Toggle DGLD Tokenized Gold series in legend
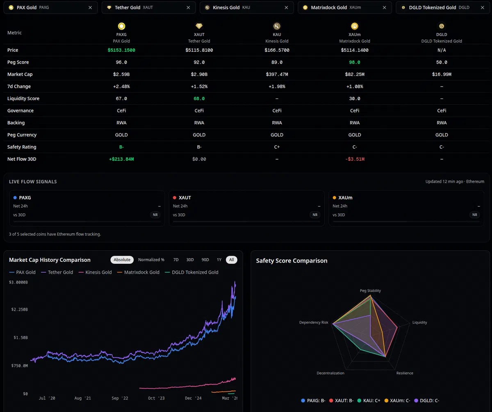The height and width of the screenshot is (412, 492). pos(191,272)
